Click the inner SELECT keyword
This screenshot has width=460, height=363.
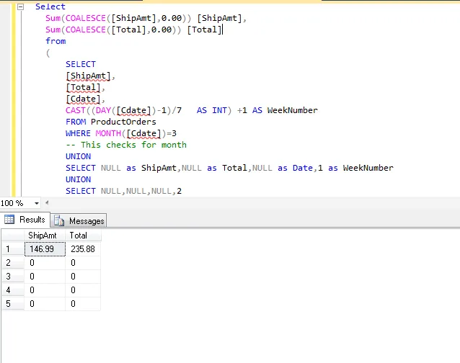coord(81,64)
